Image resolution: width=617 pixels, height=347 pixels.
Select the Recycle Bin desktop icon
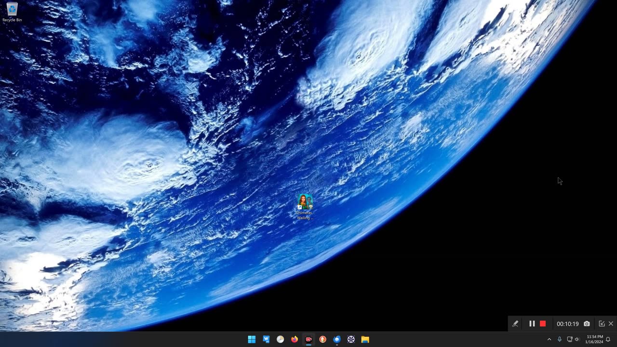(12, 13)
